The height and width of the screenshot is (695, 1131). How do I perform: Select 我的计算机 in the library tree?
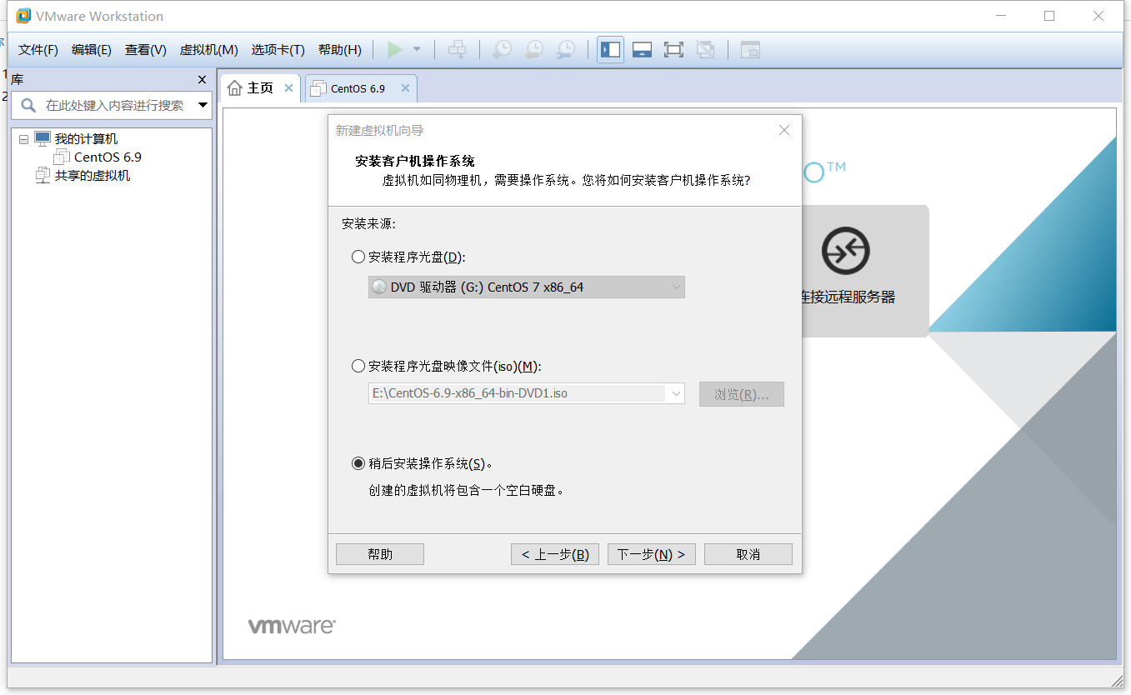[87, 139]
